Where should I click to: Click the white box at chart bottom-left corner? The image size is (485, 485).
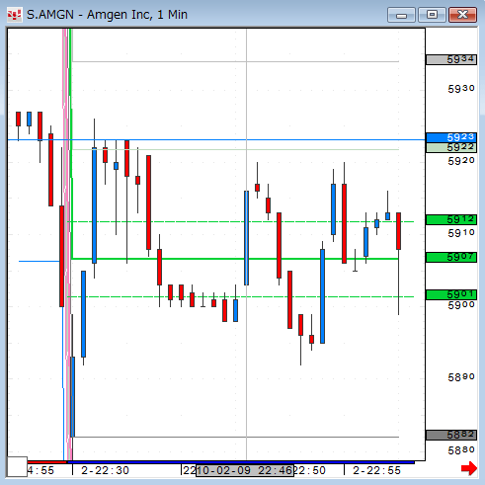point(17,466)
